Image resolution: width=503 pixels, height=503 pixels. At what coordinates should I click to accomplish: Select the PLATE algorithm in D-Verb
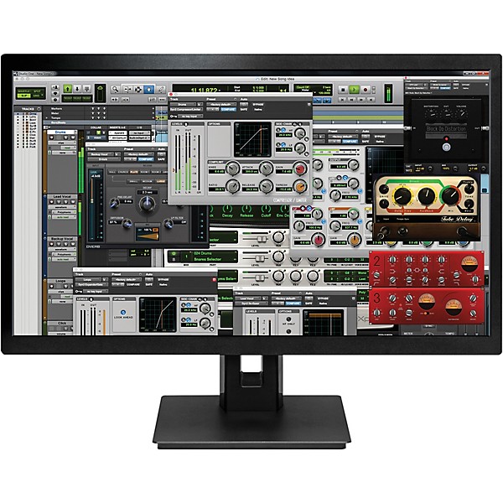134,172
